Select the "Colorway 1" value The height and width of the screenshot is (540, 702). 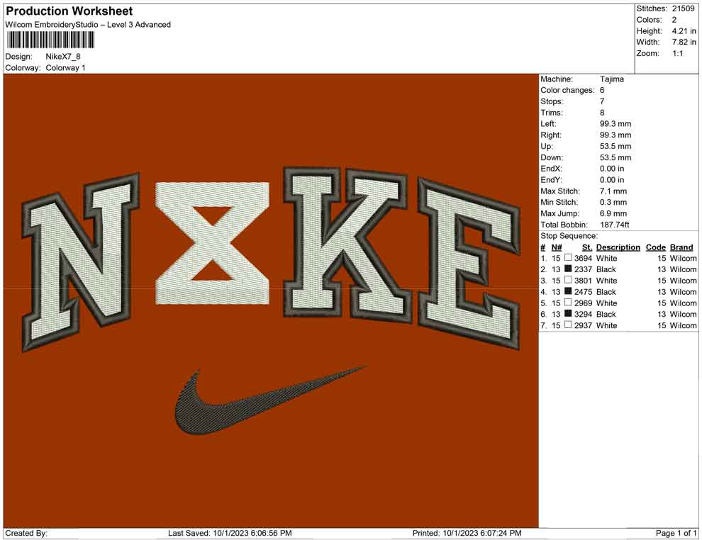[65, 67]
